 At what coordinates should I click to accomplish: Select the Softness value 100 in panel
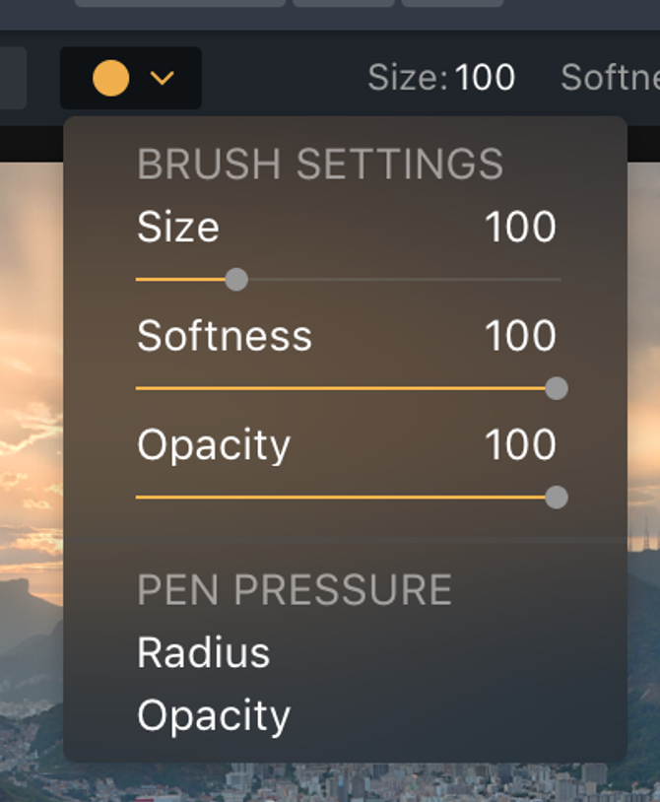click(520, 336)
